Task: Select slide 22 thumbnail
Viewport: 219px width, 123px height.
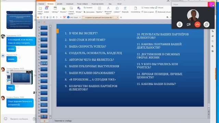Action: (44, 111)
